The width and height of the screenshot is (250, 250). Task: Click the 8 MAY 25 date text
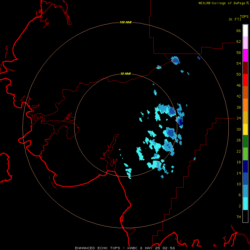[x=150, y=248]
